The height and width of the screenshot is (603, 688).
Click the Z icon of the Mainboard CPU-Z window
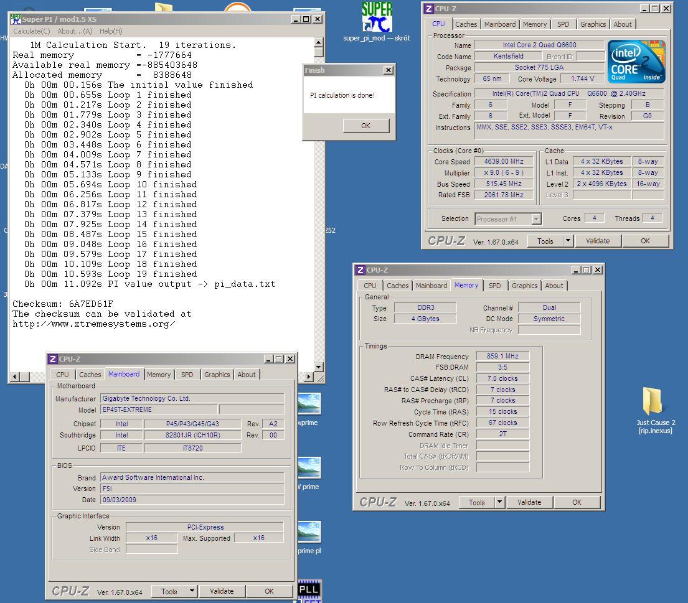pos(53,358)
